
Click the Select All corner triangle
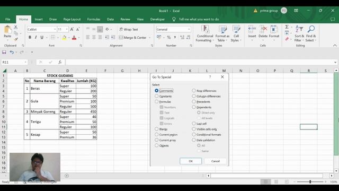pos(4,71)
